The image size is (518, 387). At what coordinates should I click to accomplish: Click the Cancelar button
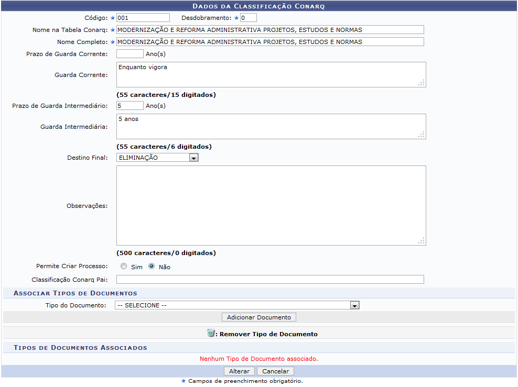pyautogui.click(x=275, y=371)
